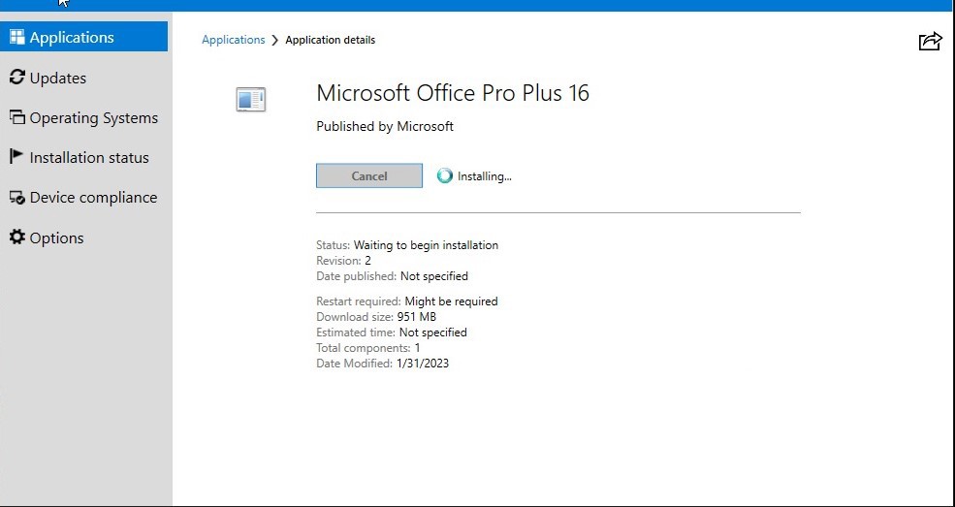Screen dimensions: 955x507
Task: Click the Microsoft Office application icon
Action: 251,99
